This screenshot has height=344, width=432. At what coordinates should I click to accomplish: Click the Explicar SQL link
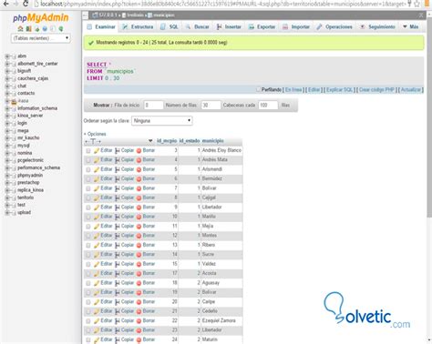pyautogui.click(x=339, y=90)
